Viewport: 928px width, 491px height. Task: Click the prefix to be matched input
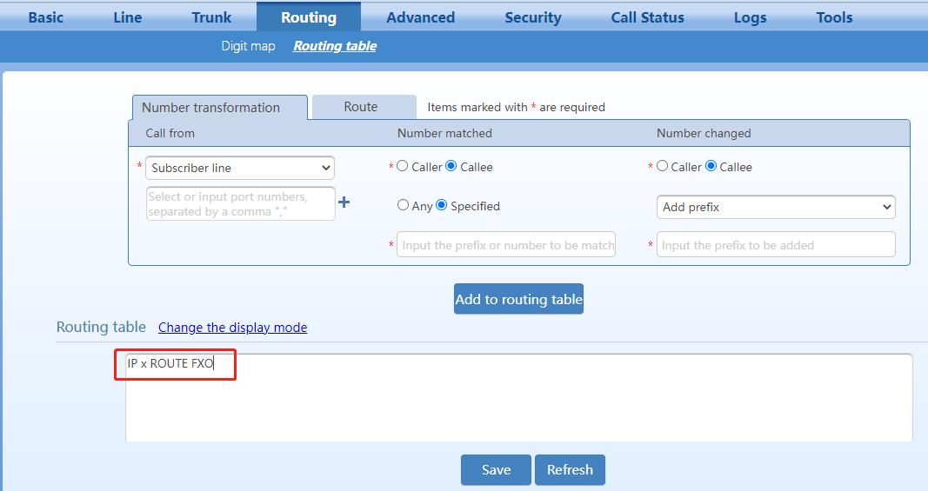point(506,245)
